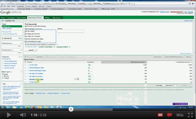Play the video

[9, 115]
